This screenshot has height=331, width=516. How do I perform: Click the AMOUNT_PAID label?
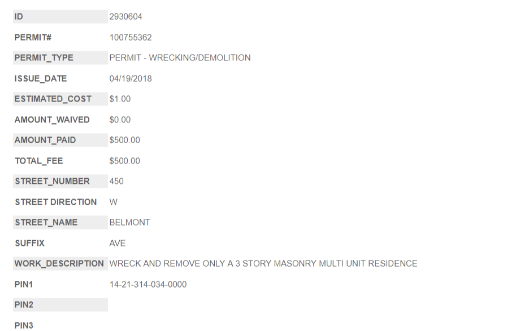(45, 140)
